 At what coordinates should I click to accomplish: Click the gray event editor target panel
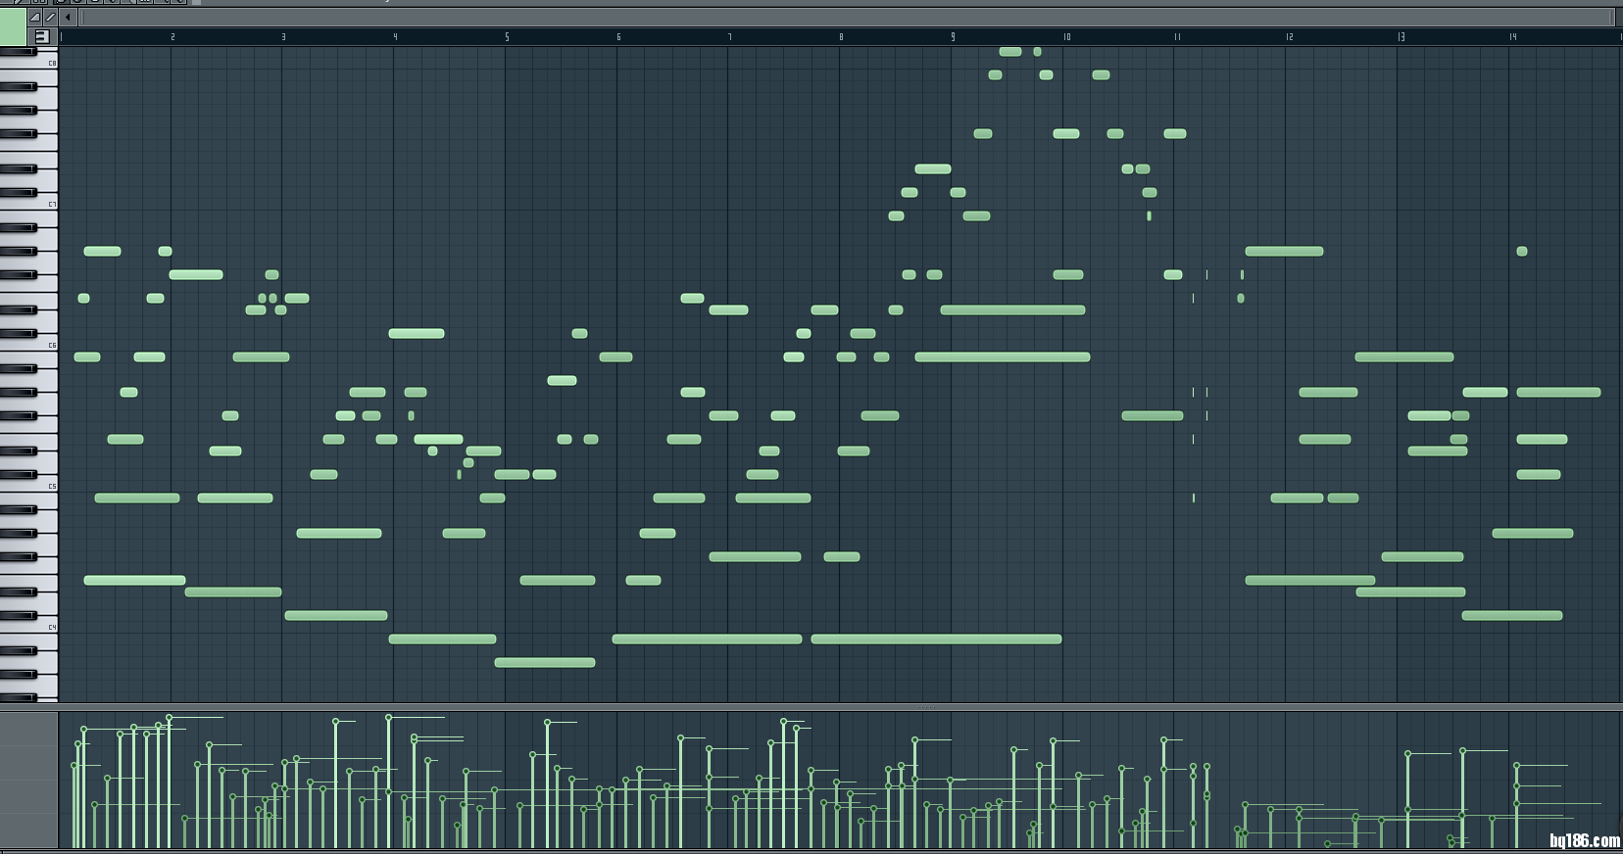28,780
